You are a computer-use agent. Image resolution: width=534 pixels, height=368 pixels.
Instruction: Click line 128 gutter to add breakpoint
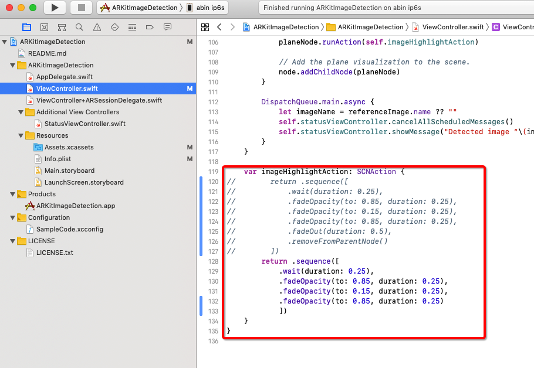pyautogui.click(x=212, y=261)
